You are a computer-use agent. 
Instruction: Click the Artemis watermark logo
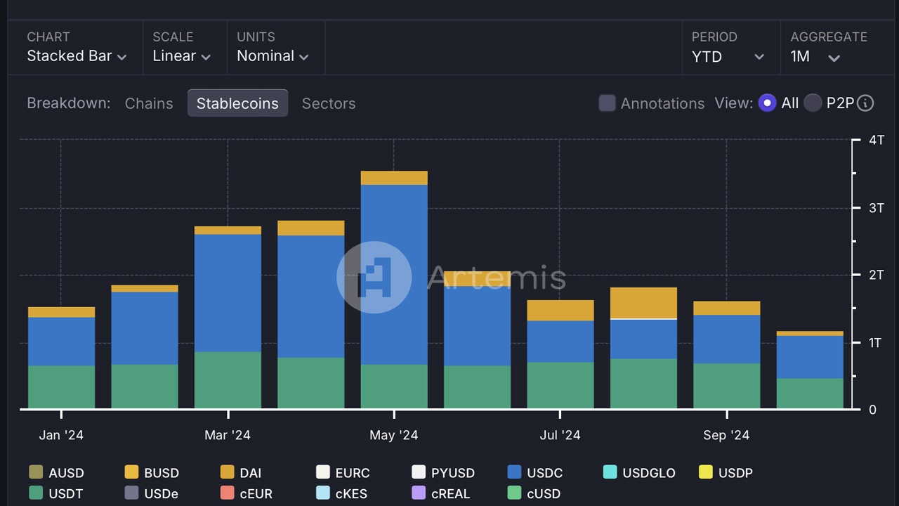tap(374, 277)
